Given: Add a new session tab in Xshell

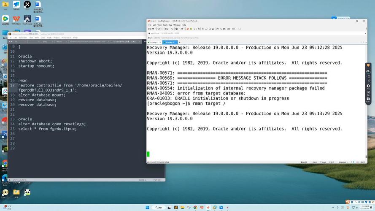Looking at the screenshot, I should coord(180,42).
